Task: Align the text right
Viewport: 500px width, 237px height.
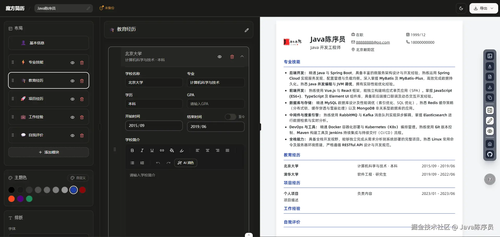Action: 218,150
